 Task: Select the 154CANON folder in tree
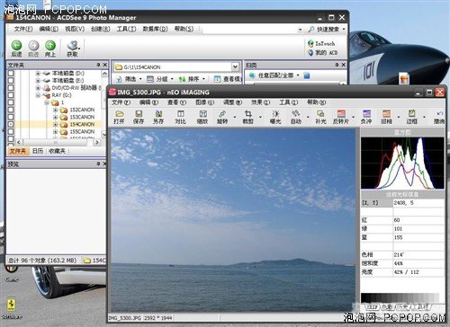tap(82, 124)
